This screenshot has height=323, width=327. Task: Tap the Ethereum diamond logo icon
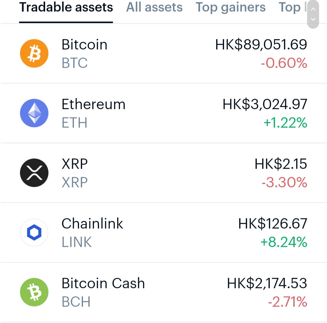pyautogui.click(x=34, y=113)
